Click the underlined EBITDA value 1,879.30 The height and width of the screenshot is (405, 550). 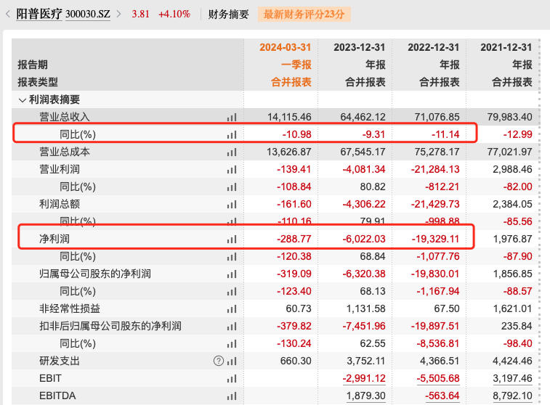tap(368, 396)
